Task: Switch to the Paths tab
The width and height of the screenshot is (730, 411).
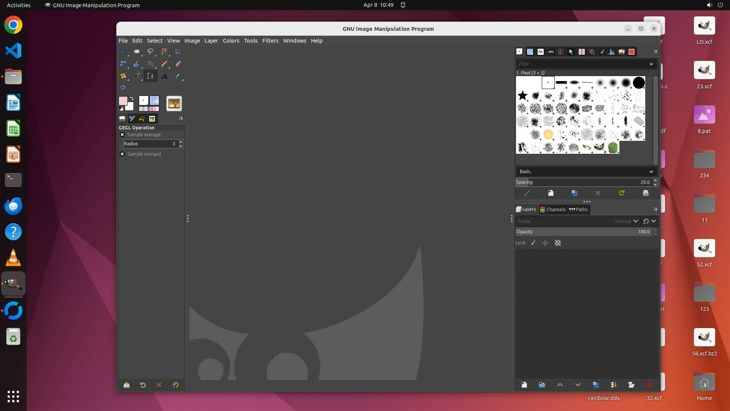Action: 578,209
